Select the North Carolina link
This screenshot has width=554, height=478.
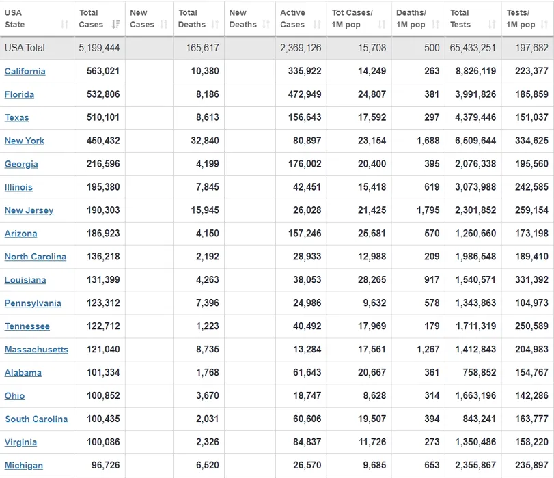coord(36,257)
